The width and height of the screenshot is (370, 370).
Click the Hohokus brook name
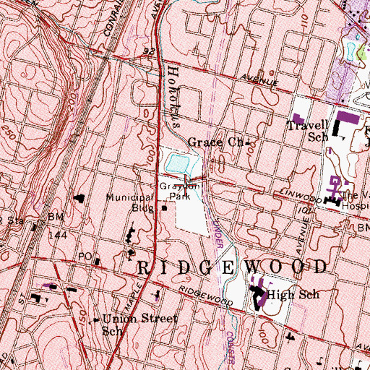click(173, 97)
